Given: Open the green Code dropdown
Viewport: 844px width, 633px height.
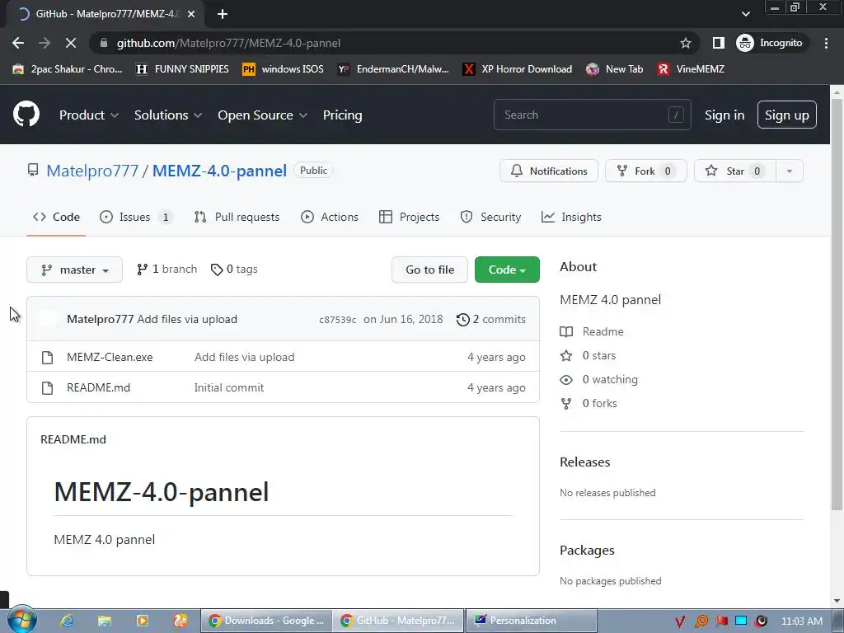Looking at the screenshot, I should click(507, 270).
